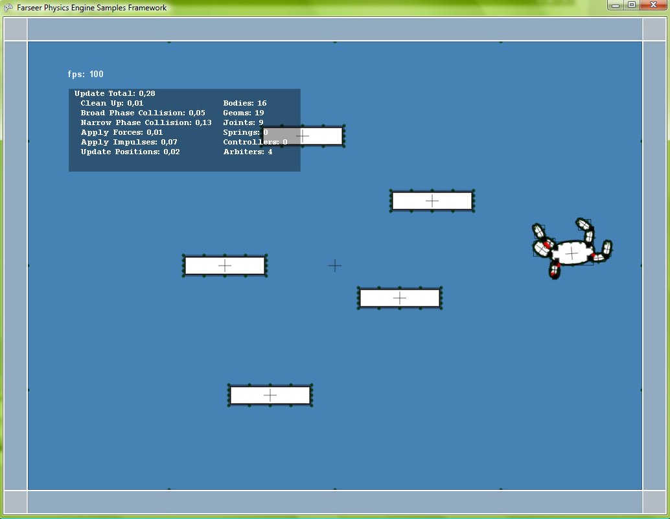Select the Bodies: 16 statistic
Image resolution: width=670 pixels, height=519 pixels.
point(244,103)
